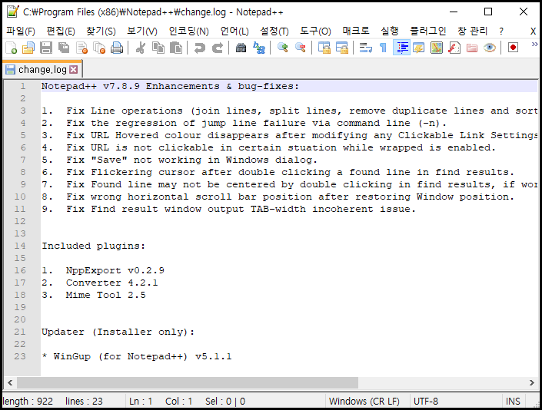Open the 매크로 menu
Image resolution: width=542 pixels, height=410 pixels.
tap(356, 31)
